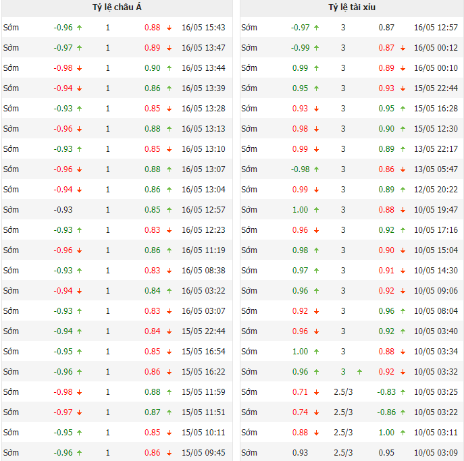
Task: Click red down arrow beside 0.88 at 16/05 15:43
Action: tap(169, 28)
